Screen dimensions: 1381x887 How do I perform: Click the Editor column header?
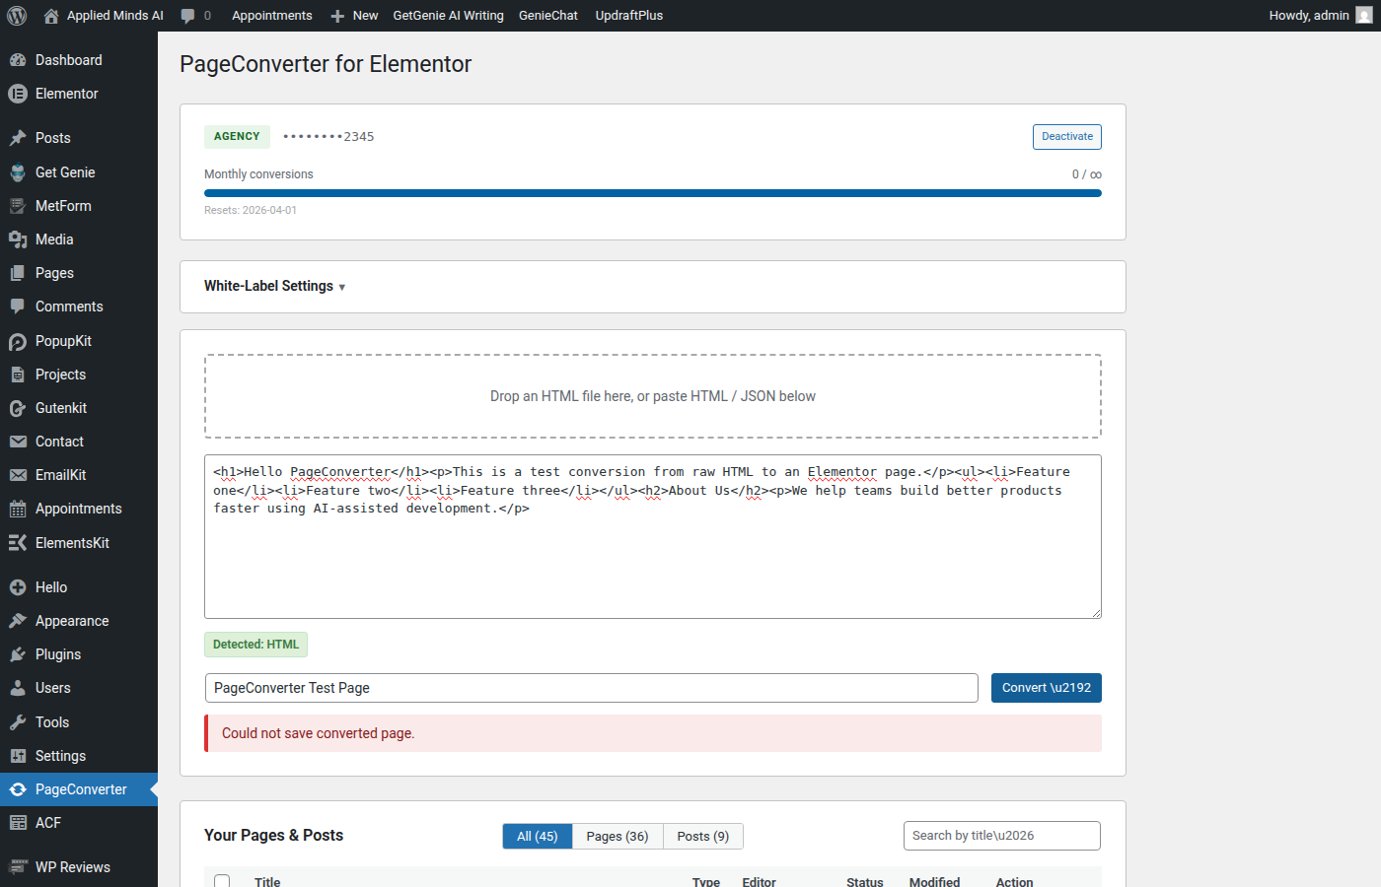[760, 882]
